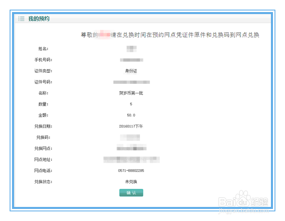Image resolution: width=285 pixels, height=221 pixels.
Task: Click the 证件号码 label
Action: [43, 82]
